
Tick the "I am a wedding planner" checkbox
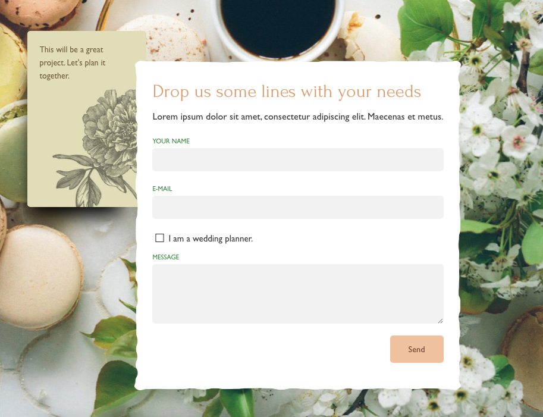click(x=159, y=238)
